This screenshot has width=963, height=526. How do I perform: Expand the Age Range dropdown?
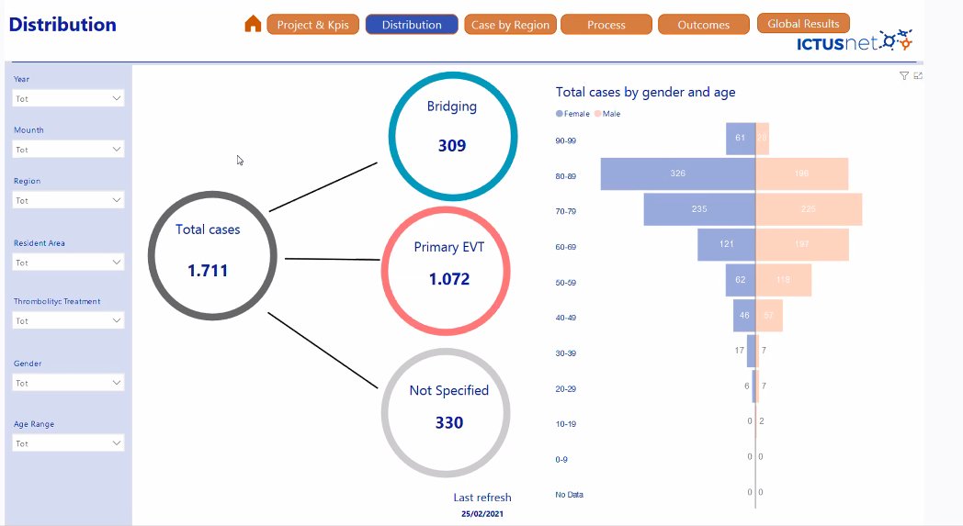coord(68,442)
